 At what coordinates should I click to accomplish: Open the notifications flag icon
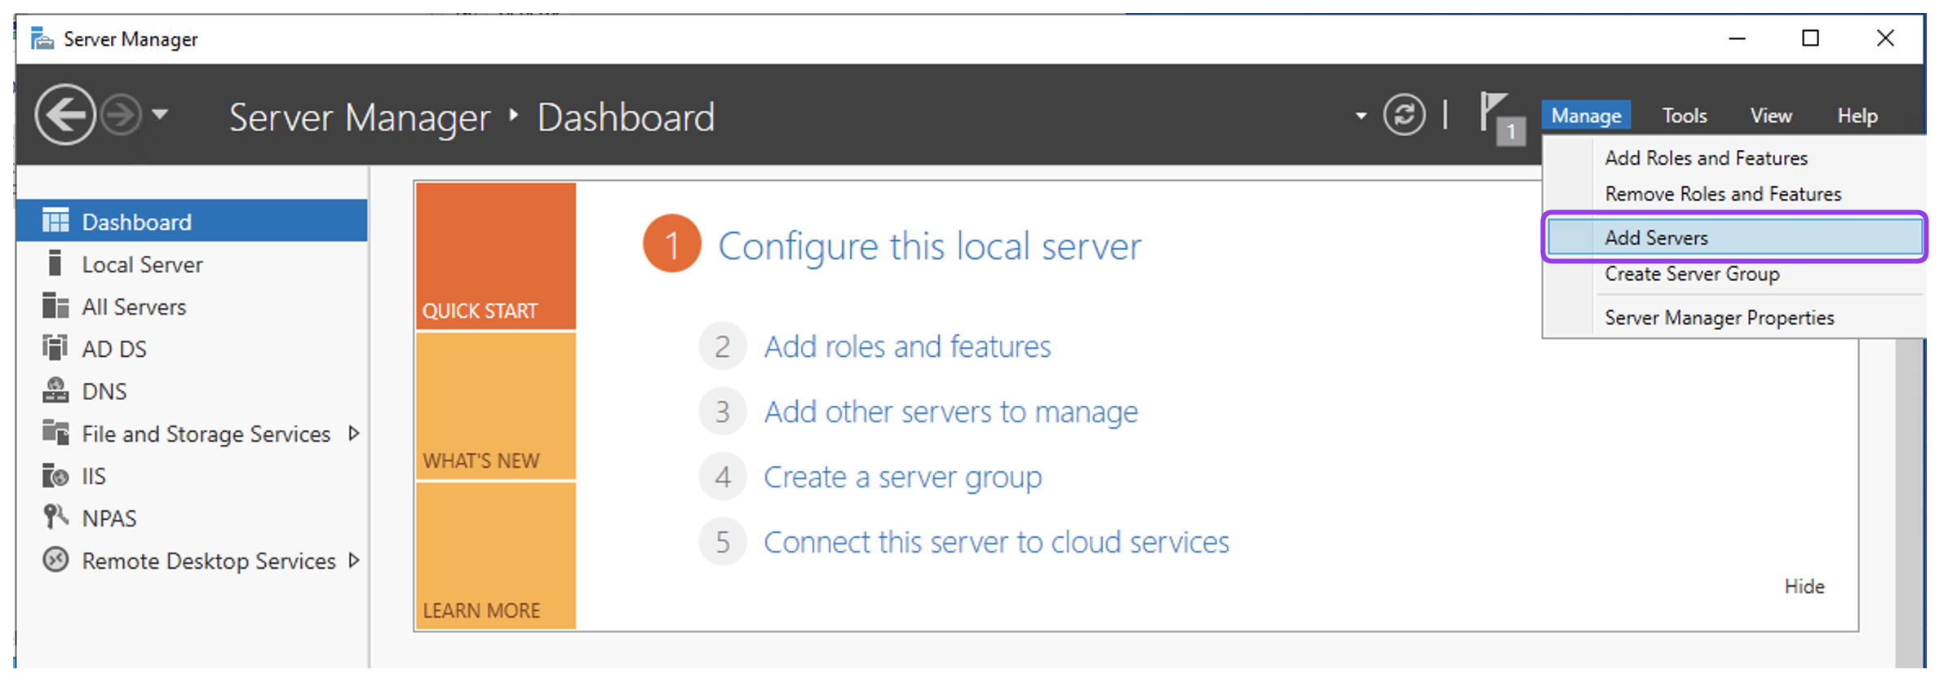(1501, 118)
